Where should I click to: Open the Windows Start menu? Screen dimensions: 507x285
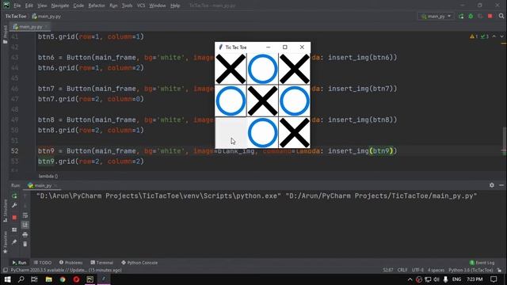tap(7, 279)
